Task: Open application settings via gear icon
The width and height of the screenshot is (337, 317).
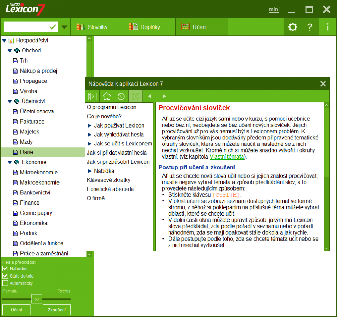Action: tap(293, 26)
